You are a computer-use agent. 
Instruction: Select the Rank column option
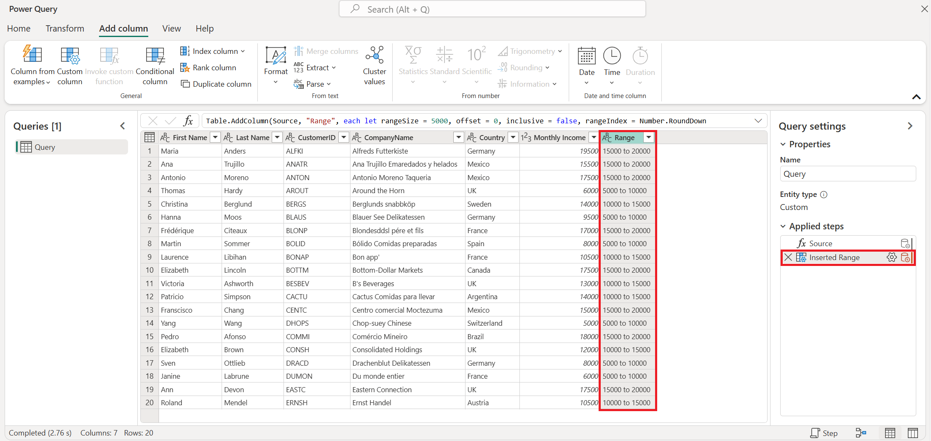208,68
